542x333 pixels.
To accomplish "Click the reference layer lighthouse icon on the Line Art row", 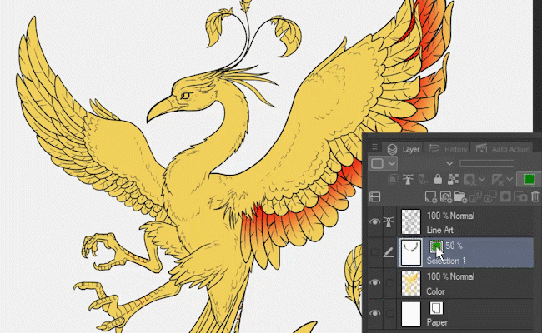I will point(389,222).
